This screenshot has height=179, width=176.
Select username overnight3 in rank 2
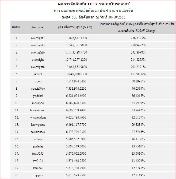pos(38,45)
